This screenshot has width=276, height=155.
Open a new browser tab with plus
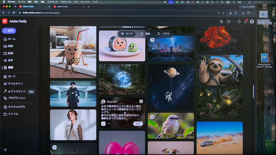[x=89, y=7]
